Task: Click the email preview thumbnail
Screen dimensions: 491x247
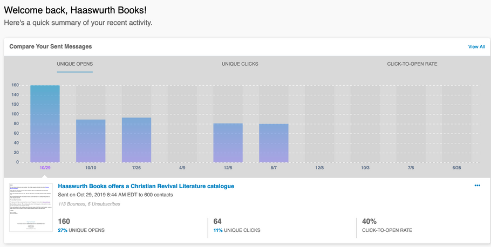Action: pos(31,207)
